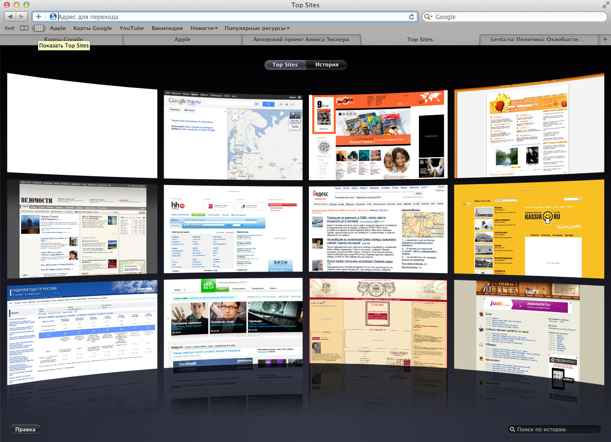Screen dimensions: 611x442
Task: Open the Ведомости site thumbnail
Action: [x=82, y=229]
